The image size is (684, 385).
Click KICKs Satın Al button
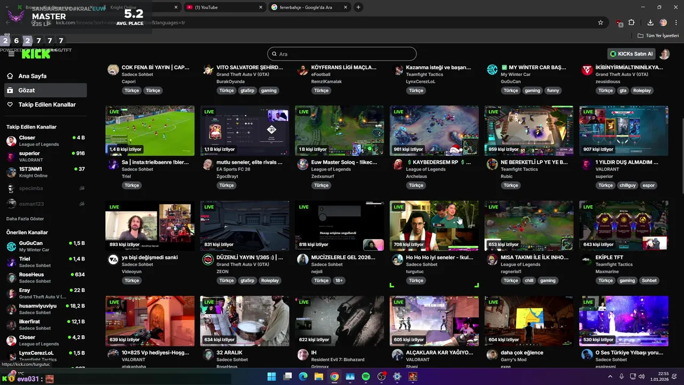[632, 54]
